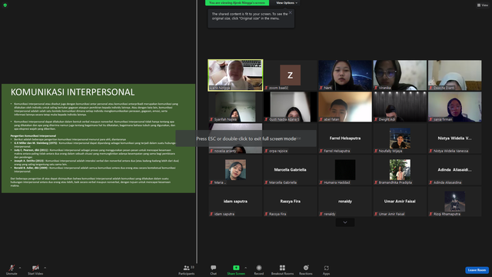492x277 pixels.
Task: Select sania firman's video tile
Action: (x=454, y=107)
